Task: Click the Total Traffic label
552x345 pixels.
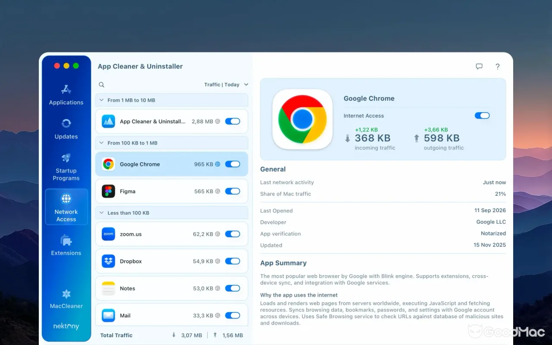Action: click(x=116, y=335)
